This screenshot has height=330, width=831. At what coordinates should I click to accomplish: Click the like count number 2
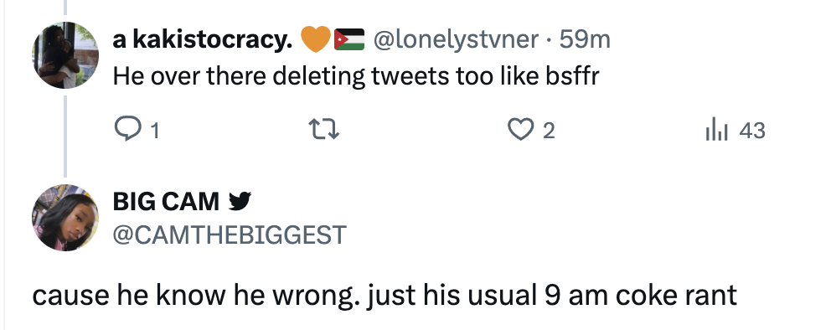coord(549,131)
